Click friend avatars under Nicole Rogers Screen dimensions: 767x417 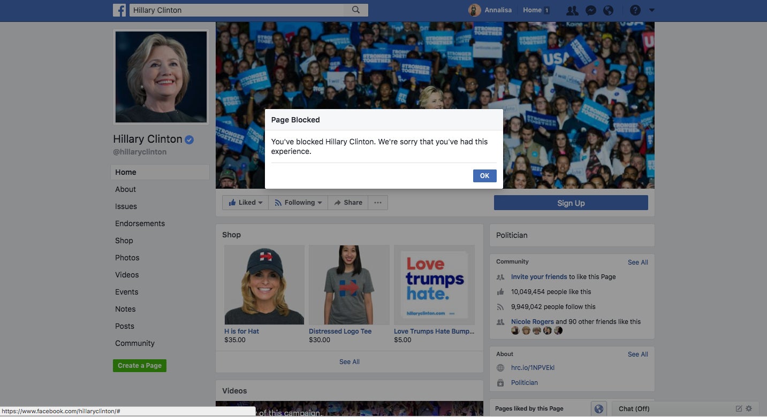537,330
